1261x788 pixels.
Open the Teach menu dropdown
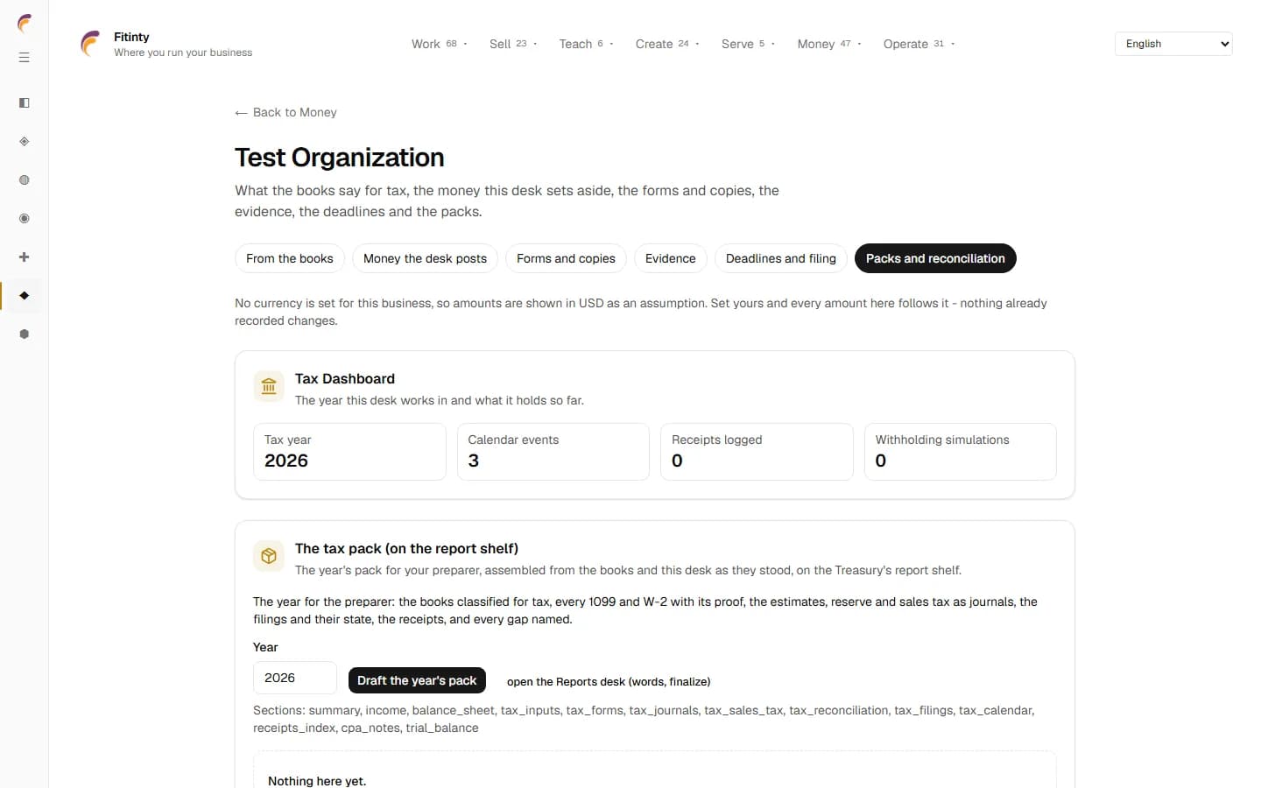coord(586,44)
